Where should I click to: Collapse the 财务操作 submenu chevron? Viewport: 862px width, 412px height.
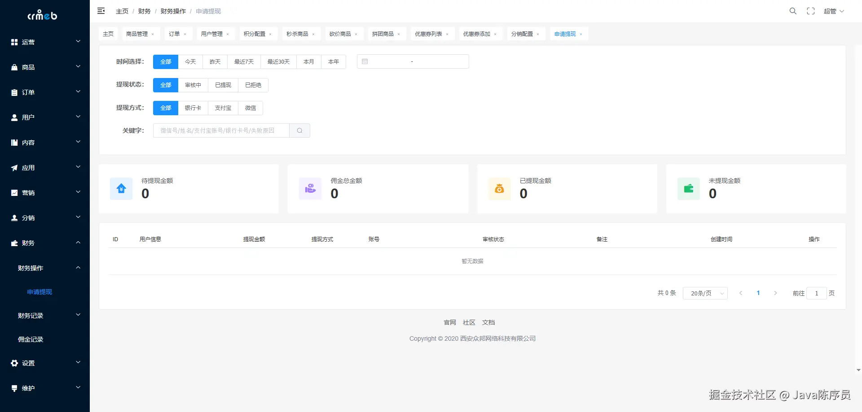78,268
